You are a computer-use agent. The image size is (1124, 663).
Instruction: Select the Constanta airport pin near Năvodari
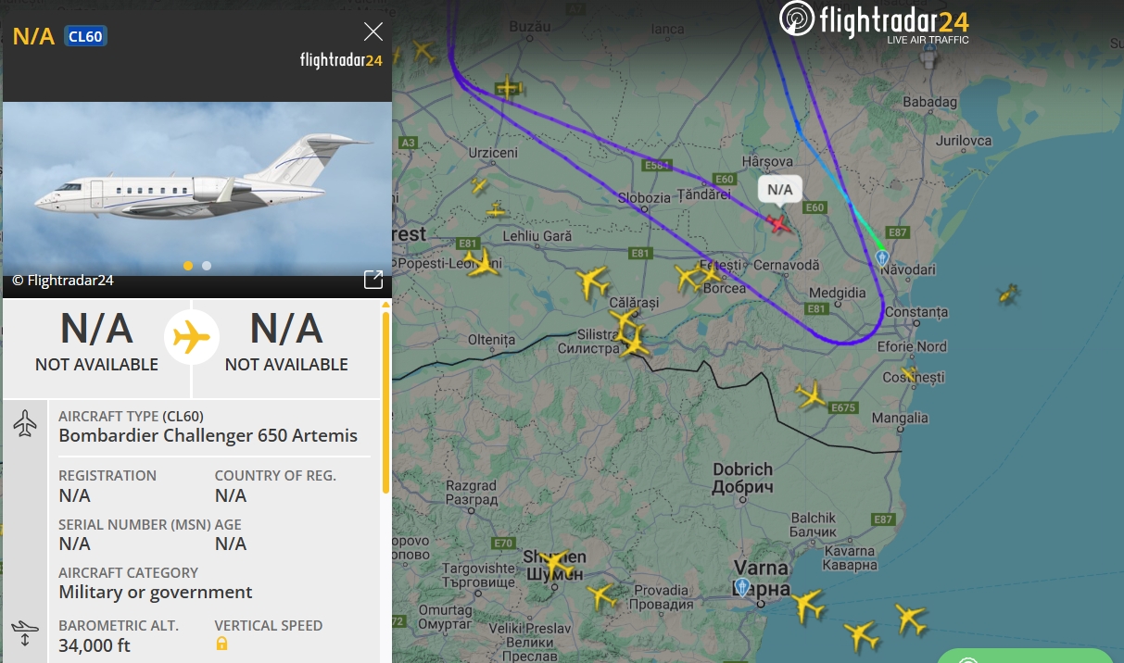pos(882,256)
